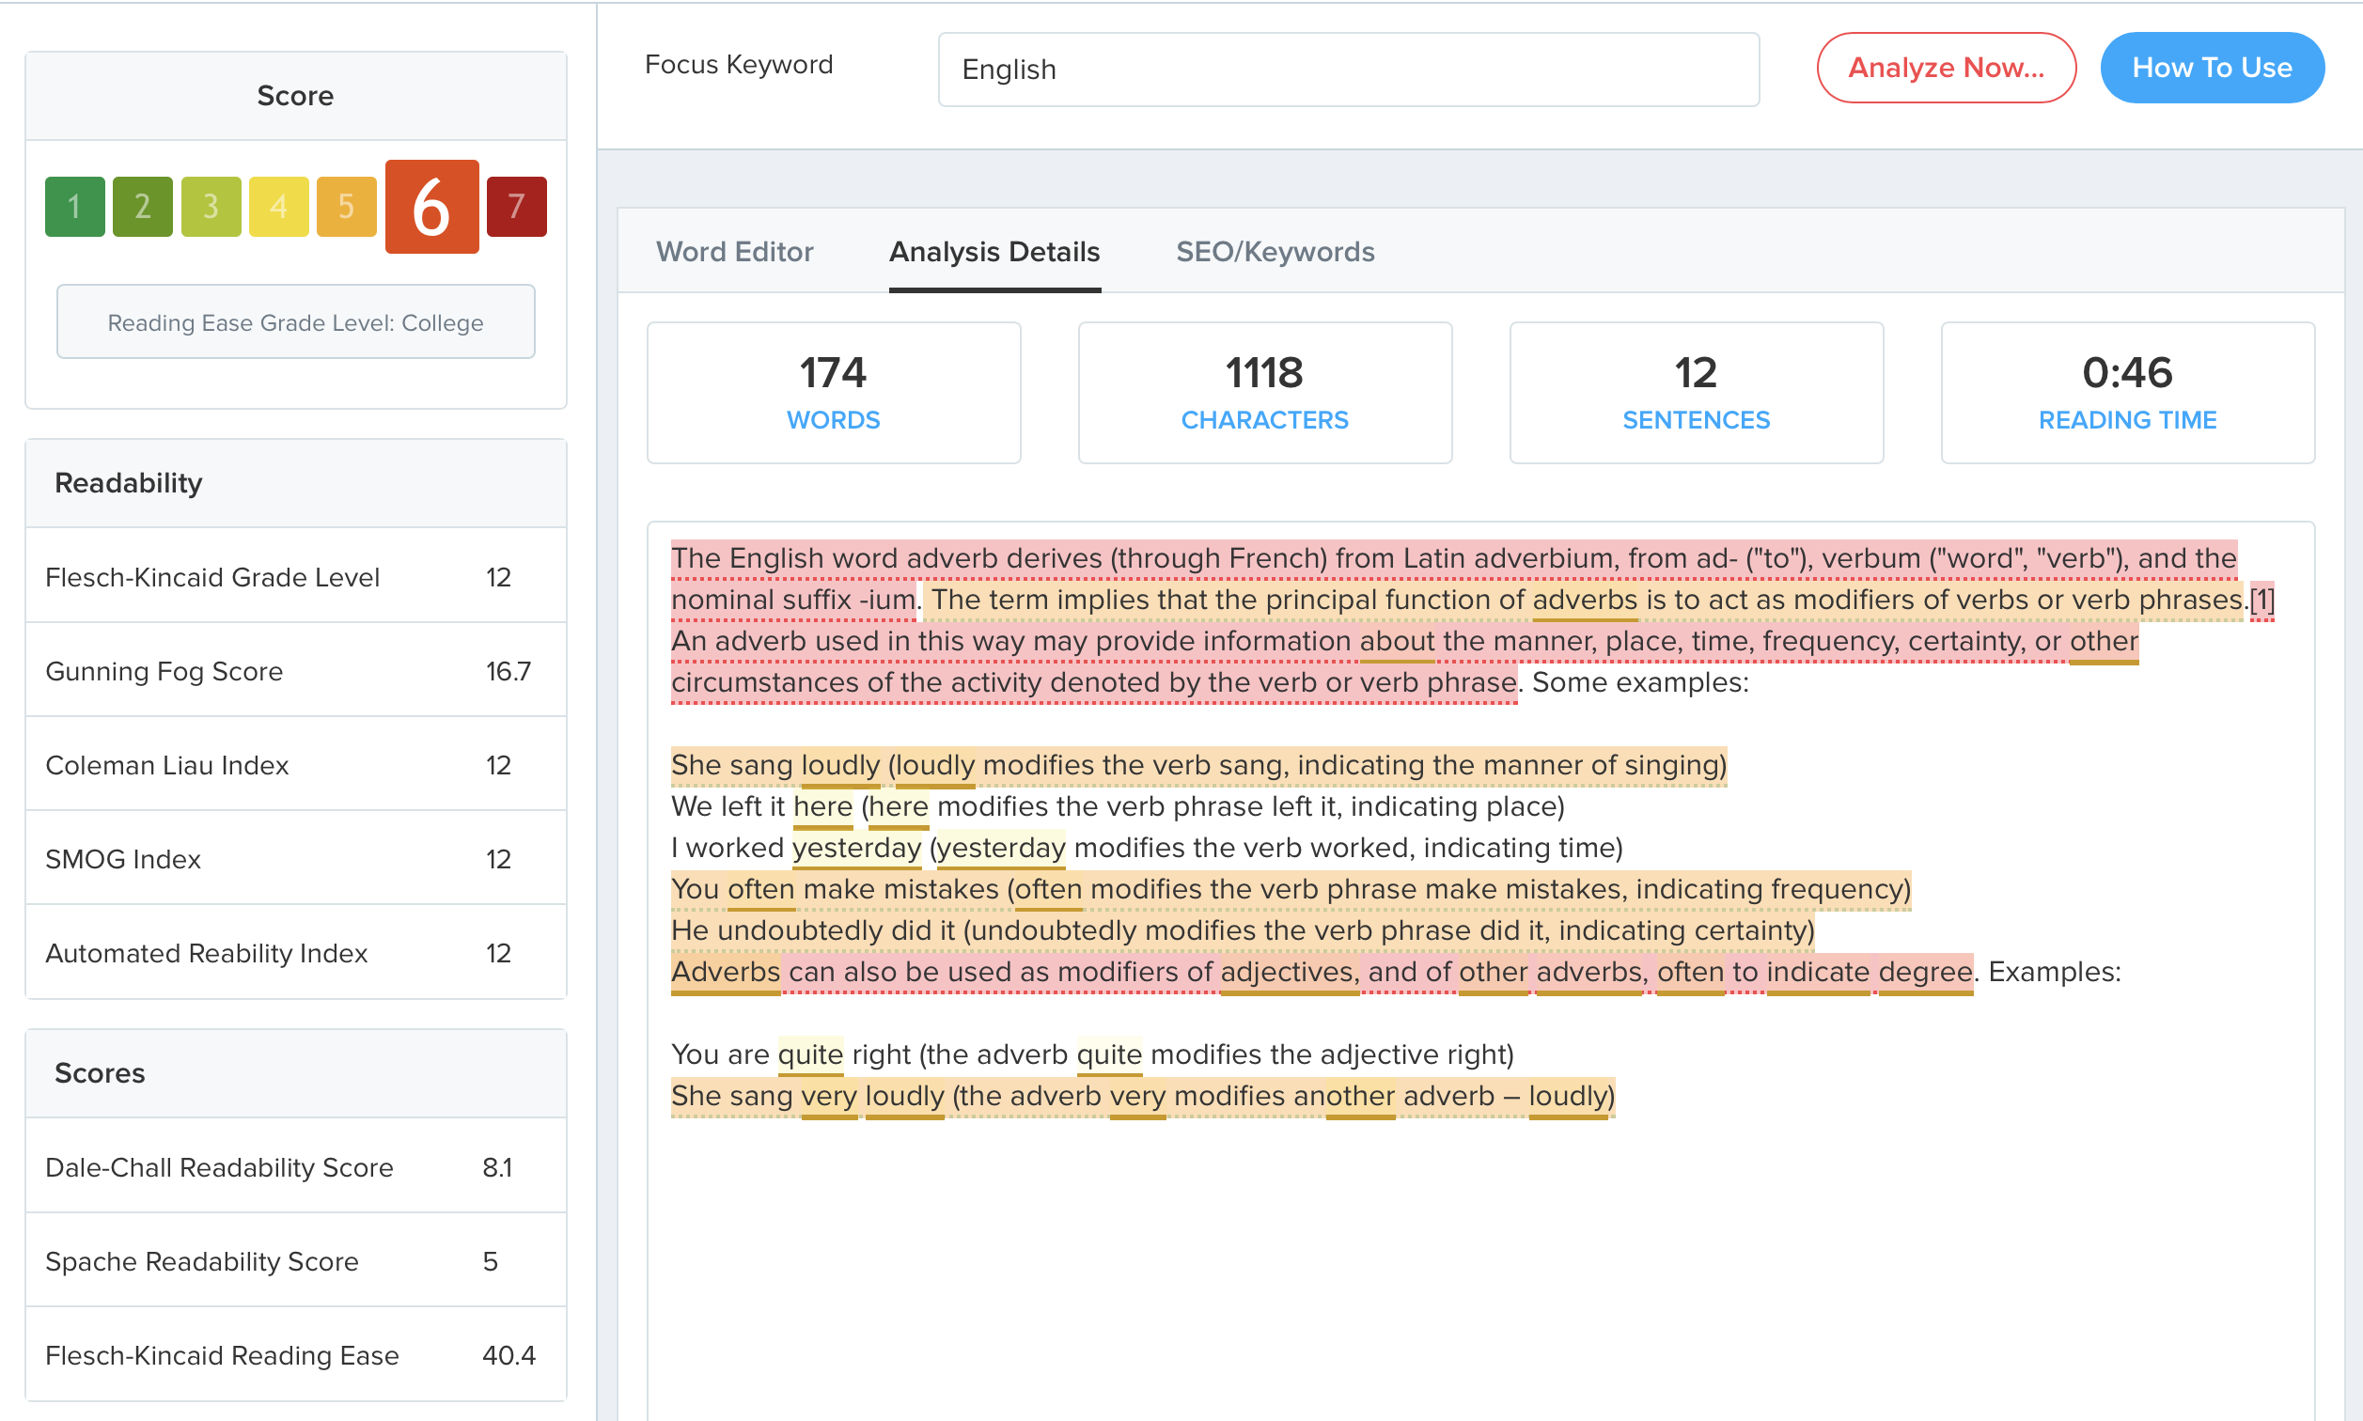Click the orange score box 5
This screenshot has height=1421, width=2363.
point(347,206)
